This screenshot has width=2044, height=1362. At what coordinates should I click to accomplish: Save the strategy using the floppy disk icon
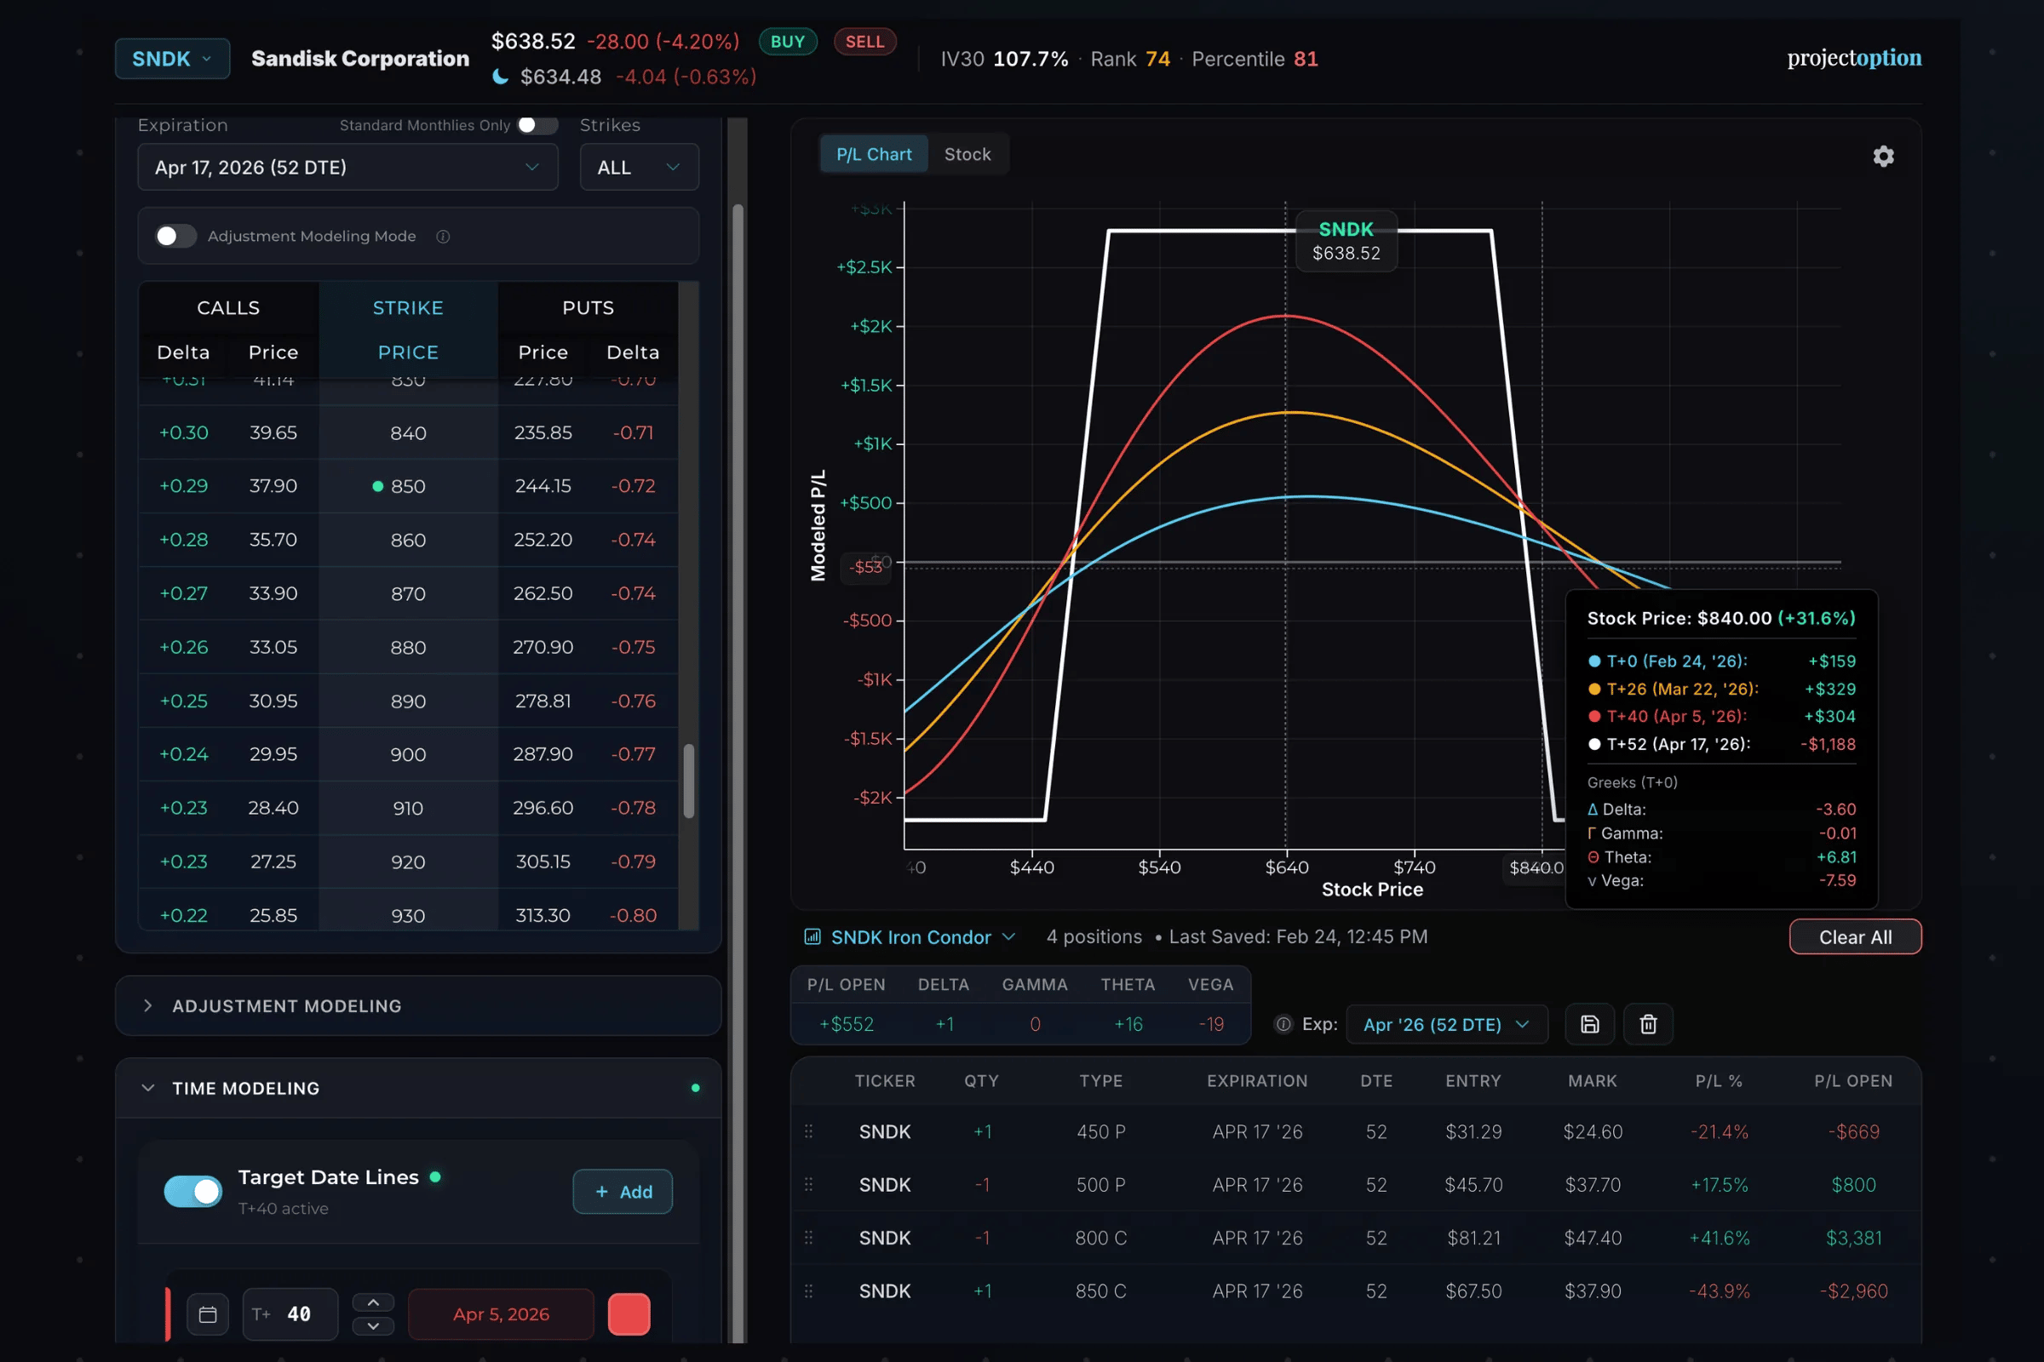1589,1024
